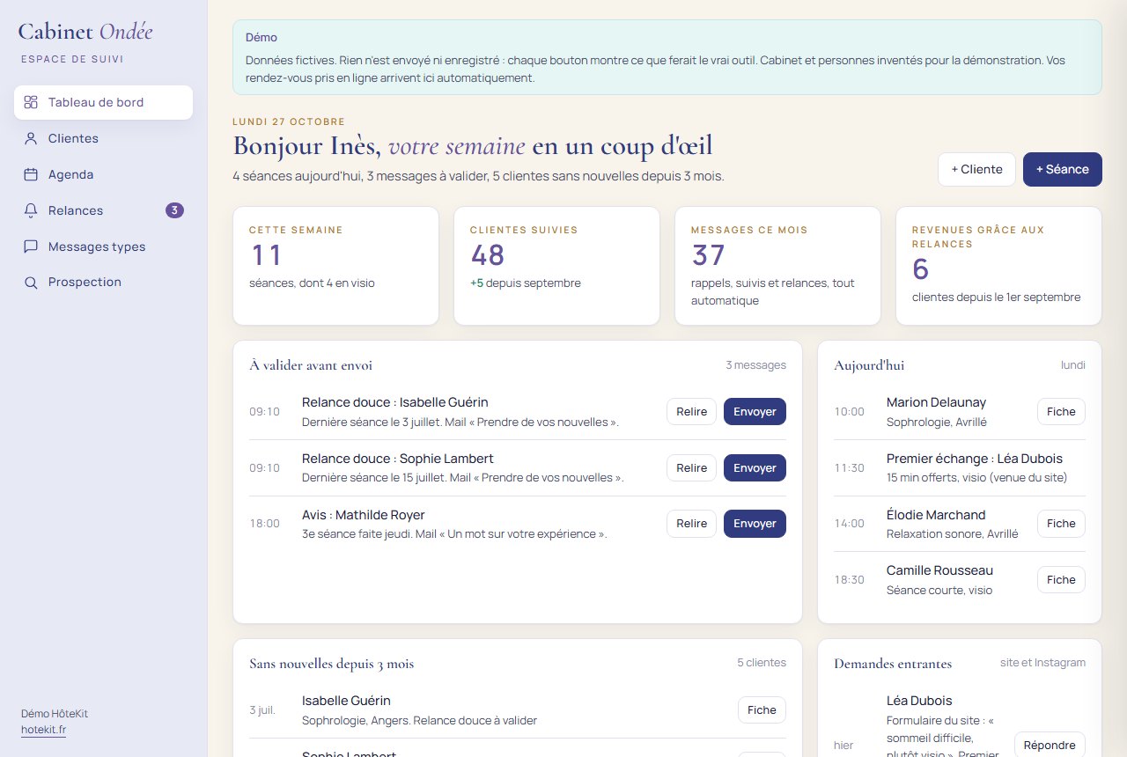The image size is (1127, 757).
Task: Click "site et Instagram" label
Action: (1042, 663)
